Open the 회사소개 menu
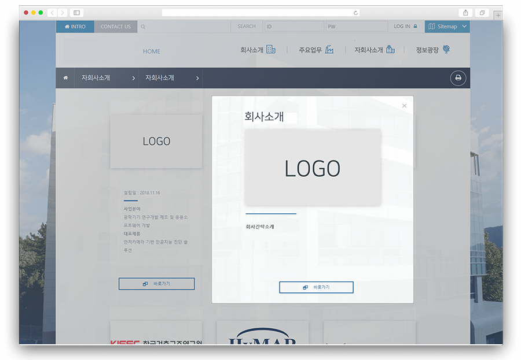Screen dimensions: 521x360 click(x=252, y=50)
